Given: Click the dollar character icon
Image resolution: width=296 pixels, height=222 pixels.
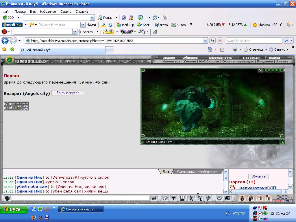Looking at the screenshot, I should 251,198.
